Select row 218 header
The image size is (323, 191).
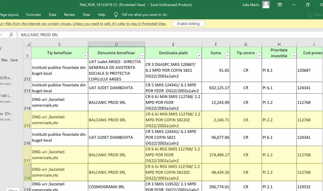(x=27, y=172)
